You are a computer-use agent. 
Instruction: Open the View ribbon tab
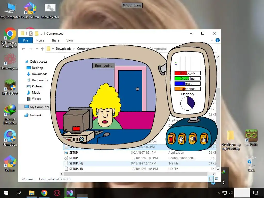(x=70, y=40)
